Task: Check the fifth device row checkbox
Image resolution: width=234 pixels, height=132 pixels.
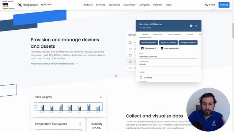Action: (130, 68)
